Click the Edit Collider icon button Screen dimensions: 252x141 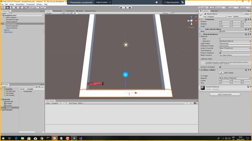(x=221, y=73)
